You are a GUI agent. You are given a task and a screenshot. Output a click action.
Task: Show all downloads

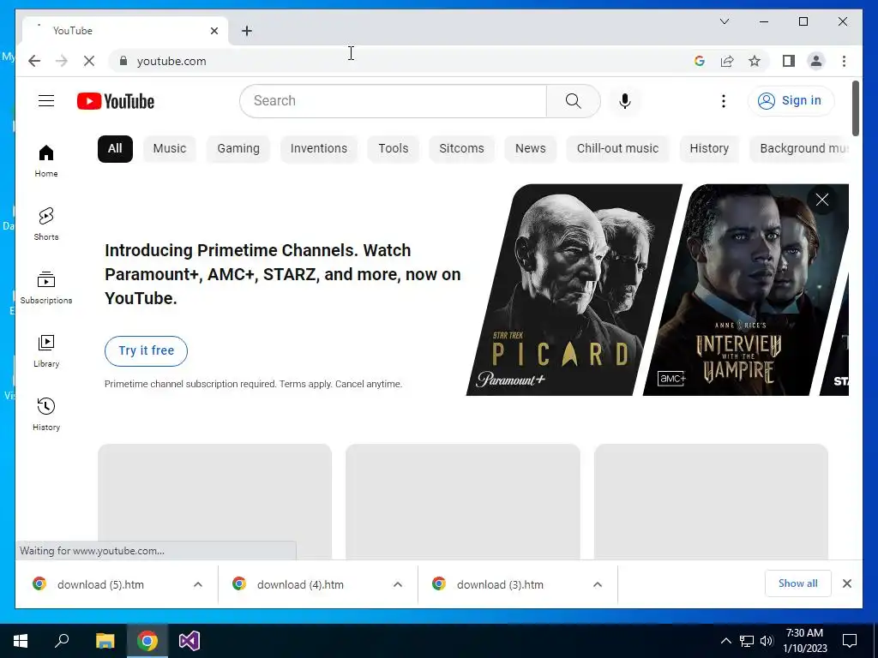(x=798, y=583)
